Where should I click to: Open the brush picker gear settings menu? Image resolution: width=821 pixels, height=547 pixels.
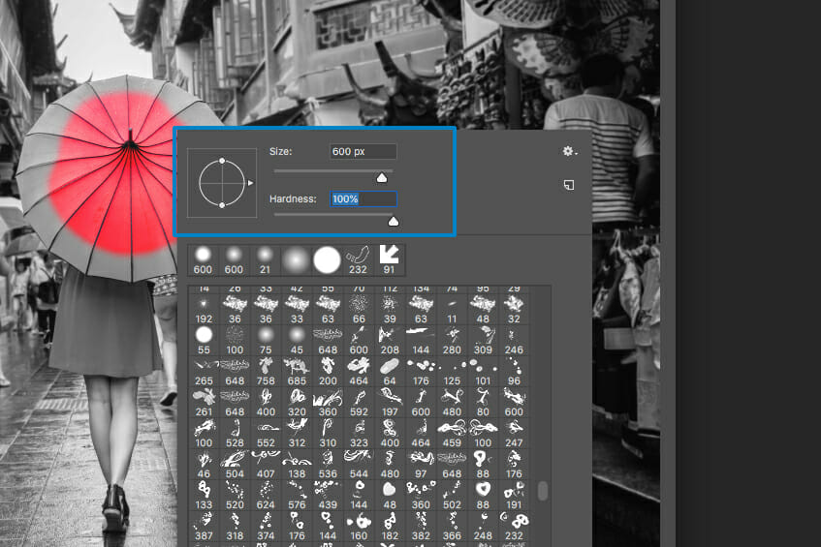coord(569,152)
